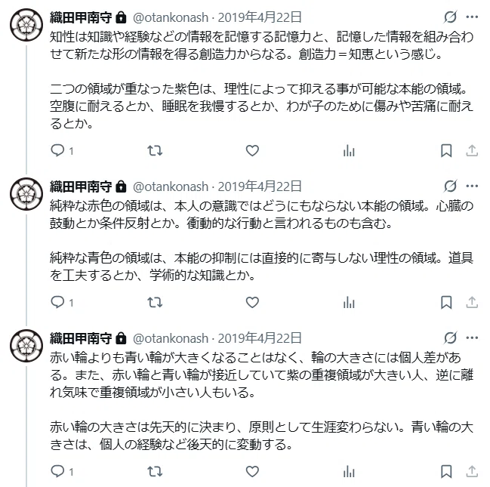
Task: Bookmark the first tweet
Action: coord(446,151)
